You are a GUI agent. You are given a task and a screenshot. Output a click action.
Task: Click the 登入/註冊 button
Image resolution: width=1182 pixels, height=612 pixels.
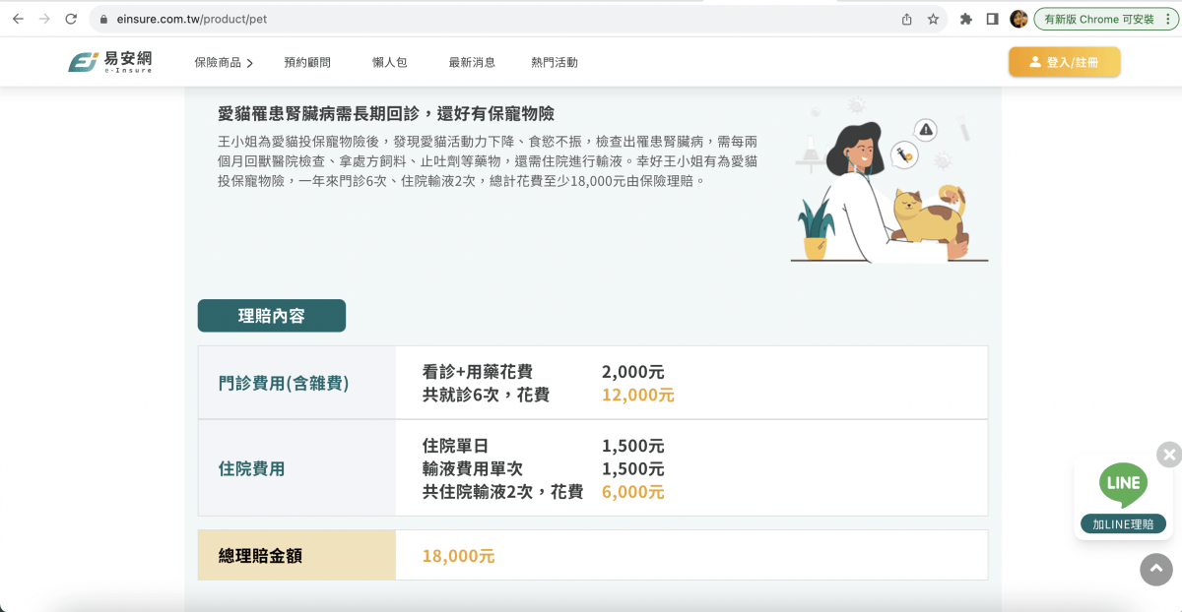1064,61
